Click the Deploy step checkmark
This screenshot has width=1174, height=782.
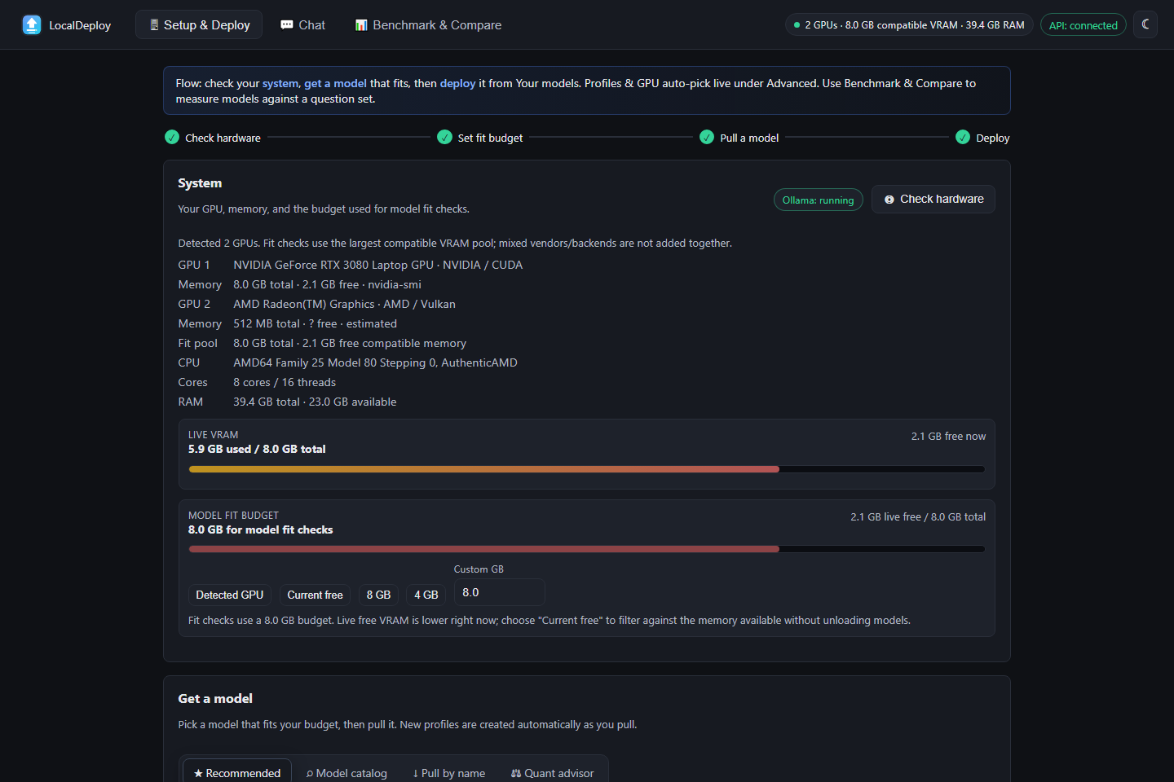[x=963, y=137]
